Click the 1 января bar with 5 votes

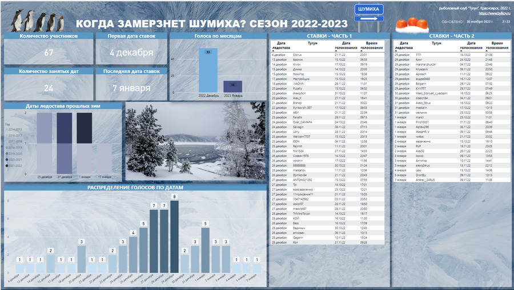pyautogui.click(x=205, y=250)
